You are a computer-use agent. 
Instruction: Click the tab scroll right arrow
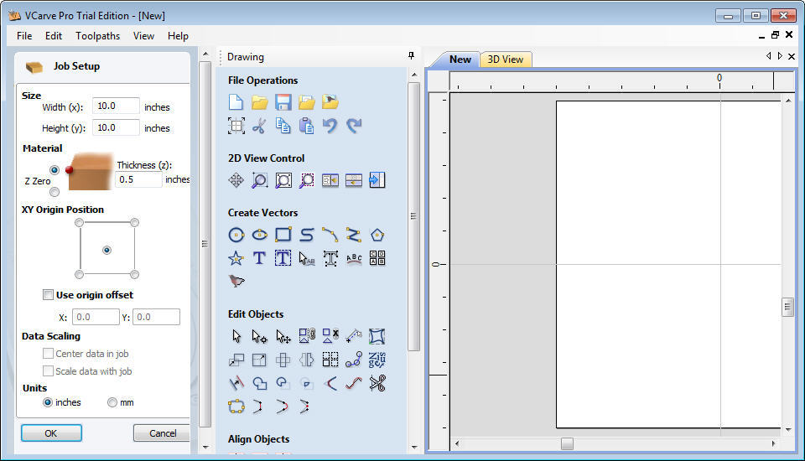780,56
